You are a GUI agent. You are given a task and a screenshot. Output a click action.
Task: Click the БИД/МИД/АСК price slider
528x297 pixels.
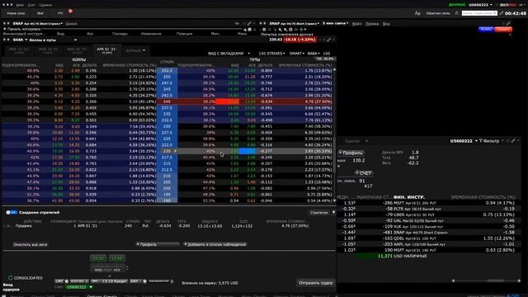pos(108,268)
